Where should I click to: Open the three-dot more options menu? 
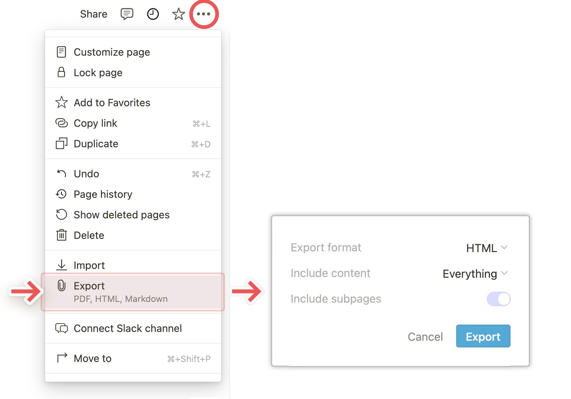(204, 14)
